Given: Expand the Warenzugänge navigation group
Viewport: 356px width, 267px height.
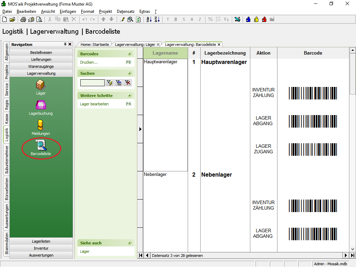Looking at the screenshot, I should click(41, 66).
